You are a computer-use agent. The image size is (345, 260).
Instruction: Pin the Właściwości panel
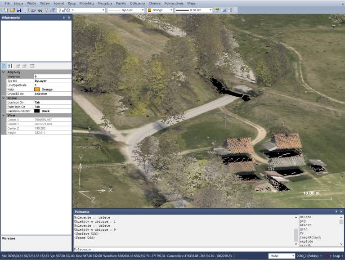pyautogui.click(x=64, y=18)
